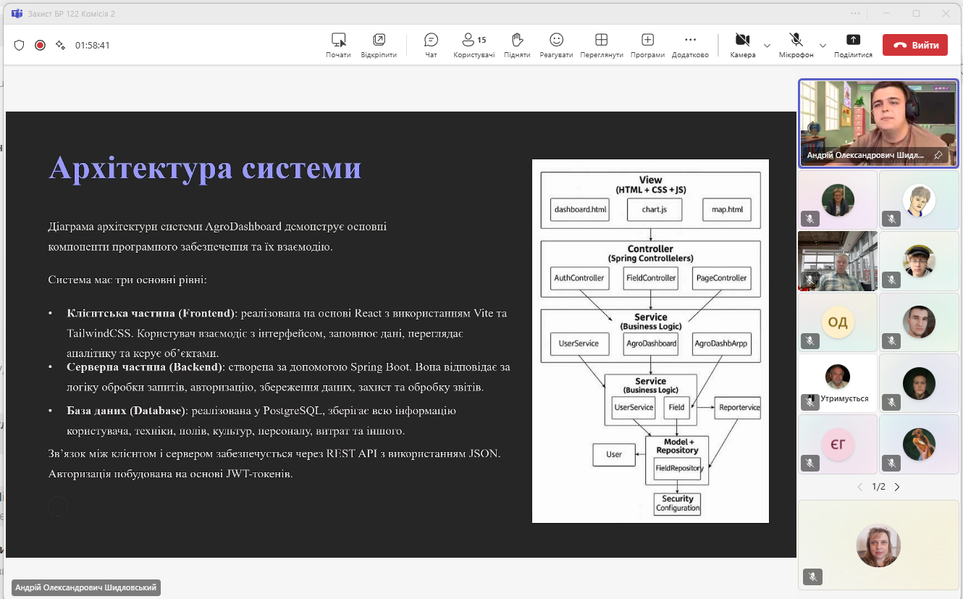Select the ОД participant tile
The height and width of the screenshot is (599, 963).
tap(838, 322)
